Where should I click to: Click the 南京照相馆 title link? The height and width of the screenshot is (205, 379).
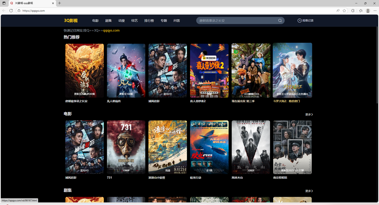(x=280, y=178)
